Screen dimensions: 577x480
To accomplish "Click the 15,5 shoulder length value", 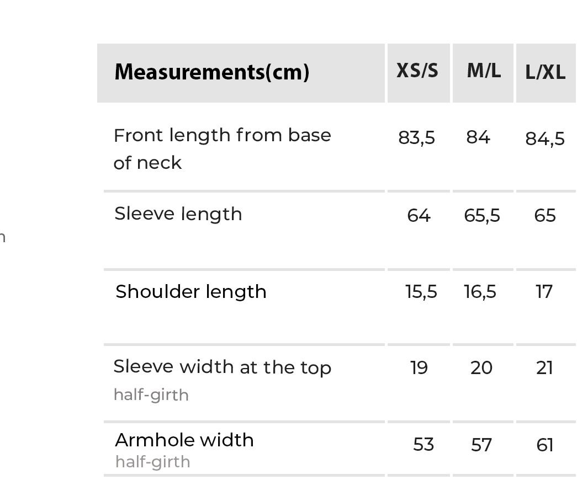I will 421,292.
